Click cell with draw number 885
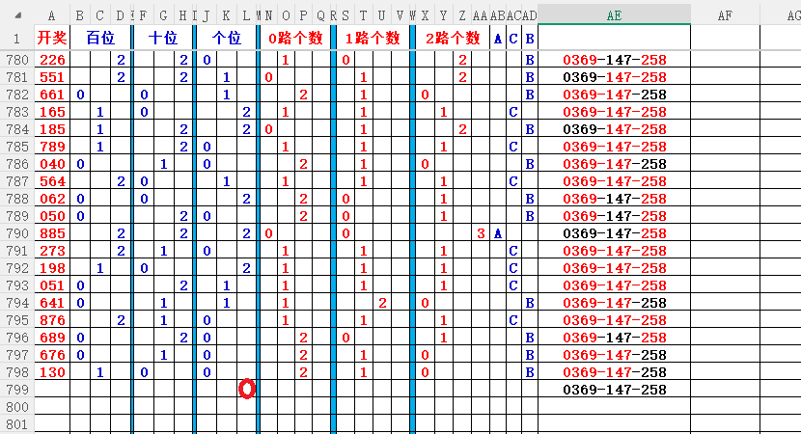801x434 pixels. point(51,233)
